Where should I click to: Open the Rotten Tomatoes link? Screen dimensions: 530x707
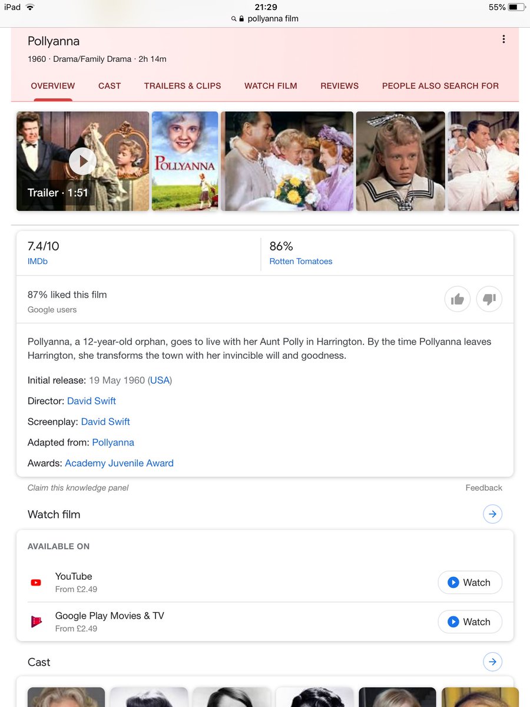click(301, 261)
